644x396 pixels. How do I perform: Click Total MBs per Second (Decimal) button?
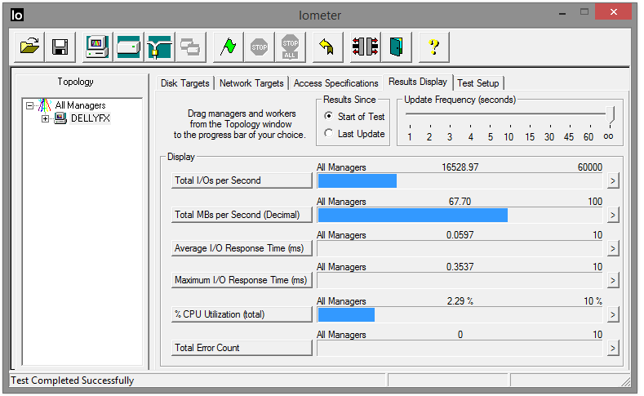[x=242, y=215]
